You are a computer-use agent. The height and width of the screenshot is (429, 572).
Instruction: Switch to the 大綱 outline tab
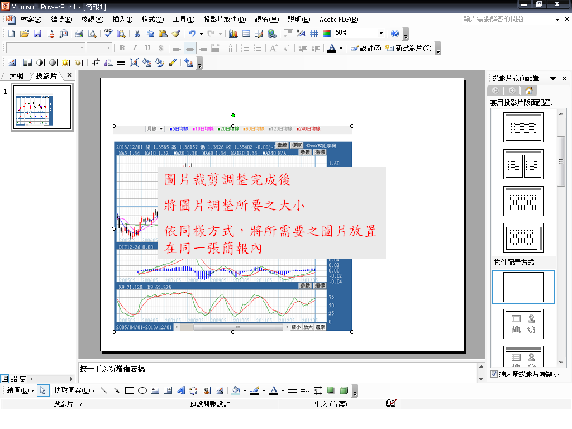16,75
